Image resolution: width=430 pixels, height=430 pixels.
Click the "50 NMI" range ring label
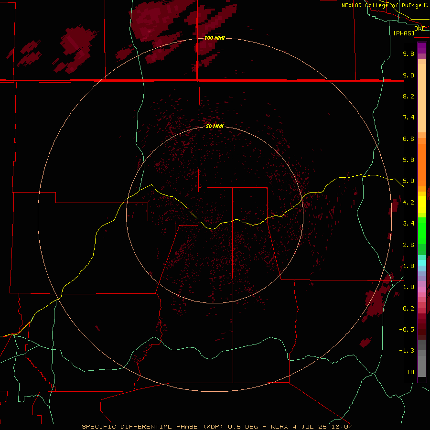coord(215,126)
